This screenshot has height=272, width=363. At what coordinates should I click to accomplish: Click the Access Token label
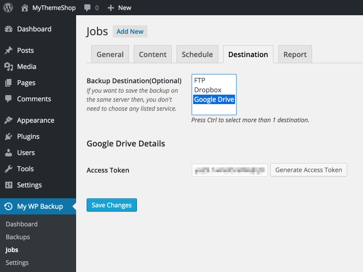point(108,170)
